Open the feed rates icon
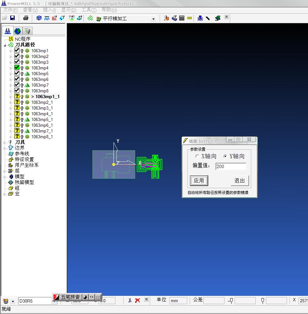Screen dimensions: 308x314 click(x=47, y=18)
